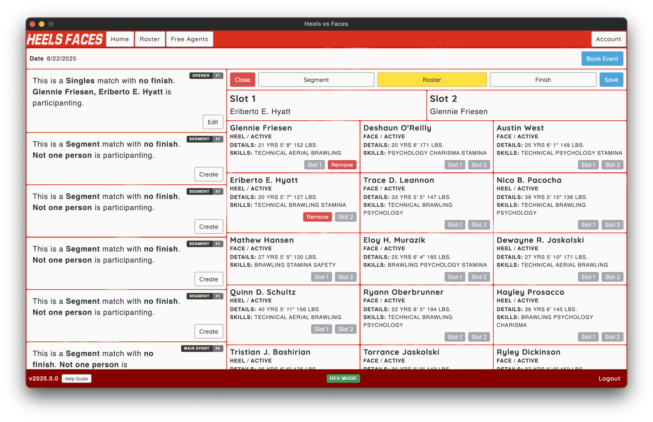
Task: Open the Account page
Action: coord(608,39)
